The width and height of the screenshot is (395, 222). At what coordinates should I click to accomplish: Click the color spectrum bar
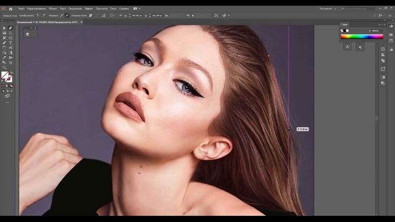[362, 37]
